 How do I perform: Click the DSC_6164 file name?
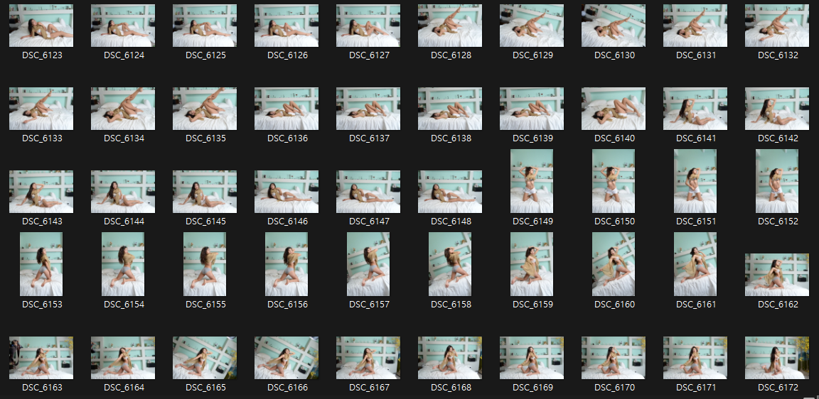123,388
